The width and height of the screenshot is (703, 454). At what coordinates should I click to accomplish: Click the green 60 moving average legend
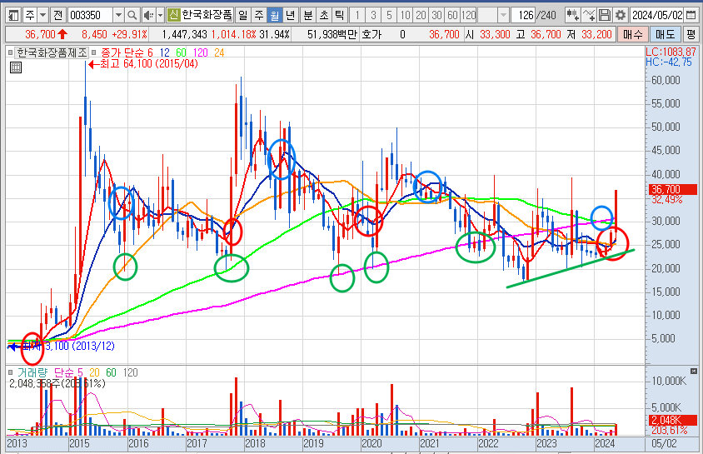click(181, 52)
